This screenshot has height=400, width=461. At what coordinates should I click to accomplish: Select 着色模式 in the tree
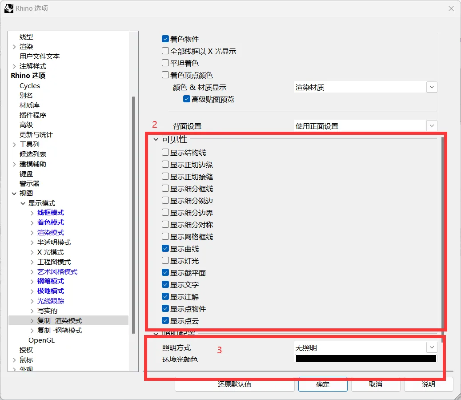[51, 222]
